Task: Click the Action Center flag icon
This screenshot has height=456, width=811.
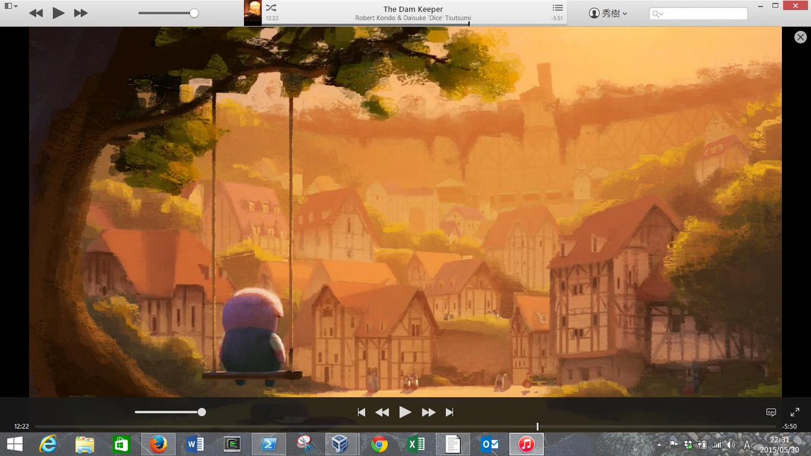Action: 674,445
